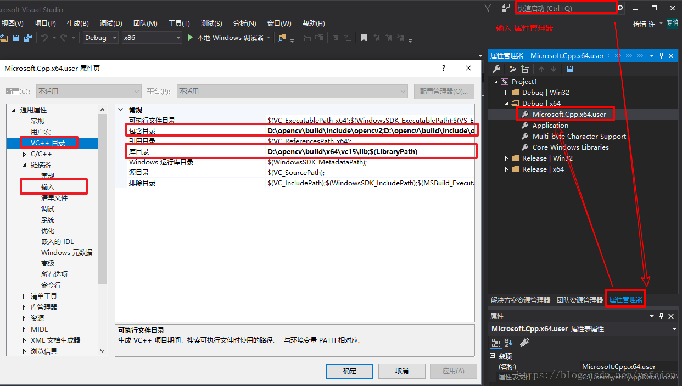
Task: Open the 属性管理器 panel window options arrow
Action: click(x=652, y=56)
